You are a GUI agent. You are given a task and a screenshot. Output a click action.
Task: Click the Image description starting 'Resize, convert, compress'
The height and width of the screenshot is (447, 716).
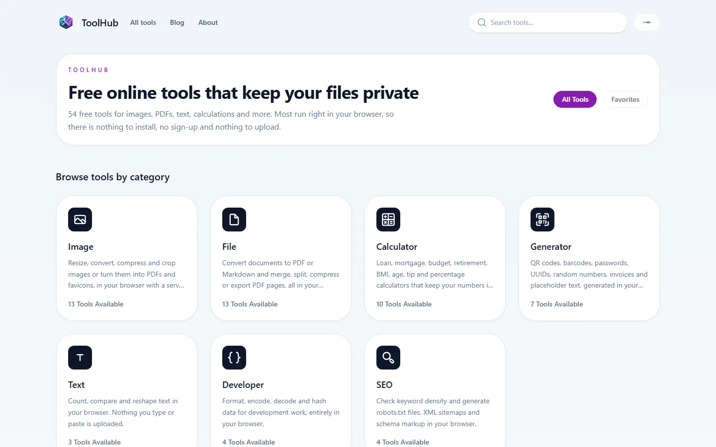click(126, 274)
